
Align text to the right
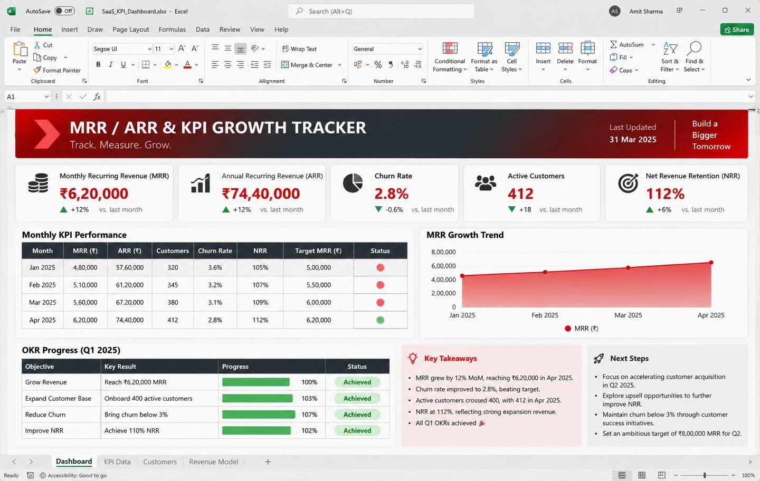tap(240, 64)
